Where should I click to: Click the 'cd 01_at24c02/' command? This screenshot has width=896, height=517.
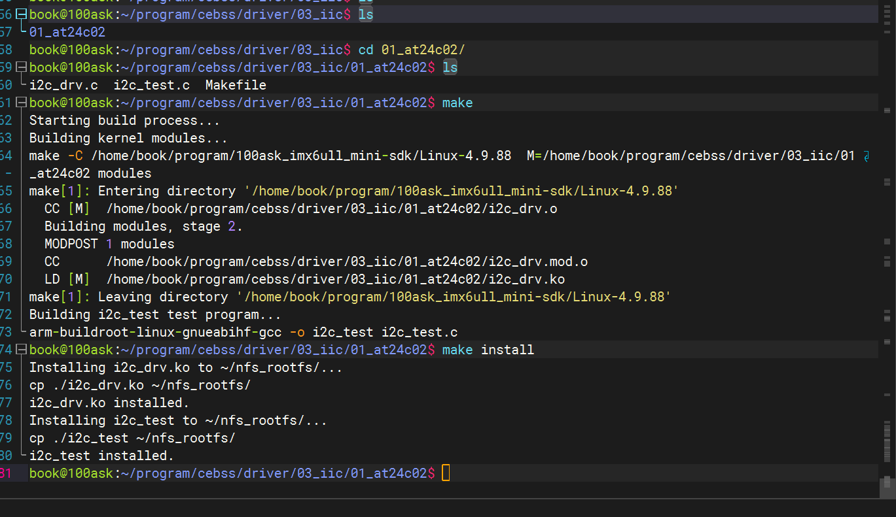point(412,49)
